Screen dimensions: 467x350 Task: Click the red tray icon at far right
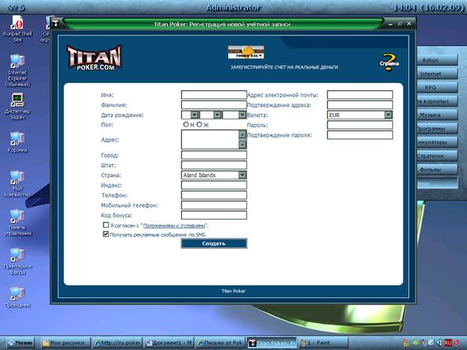[x=456, y=343]
